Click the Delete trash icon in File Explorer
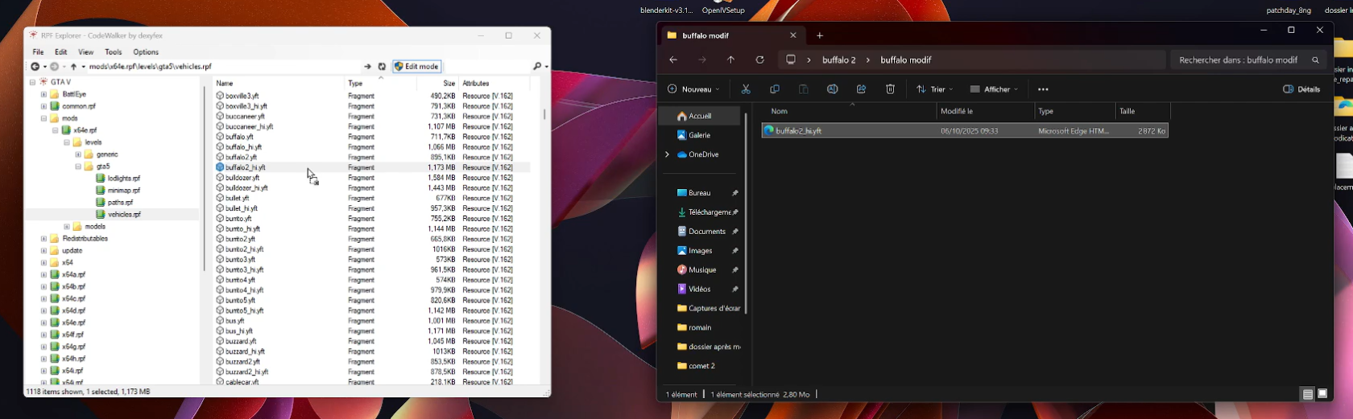The width and height of the screenshot is (1353, 419). (890, 89)
